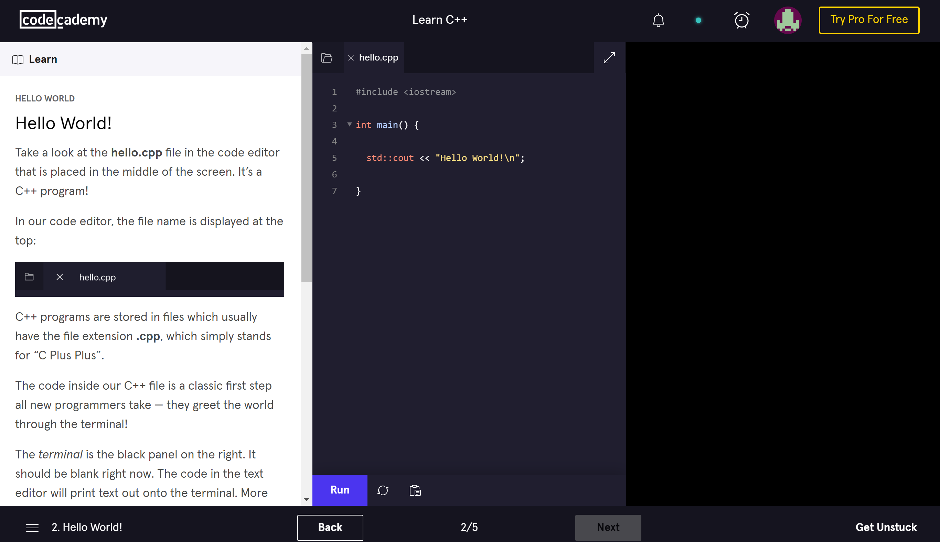This screenshot has height=542, width=940.
Task: Click the Codecademy logo
Action: [63, 20]
